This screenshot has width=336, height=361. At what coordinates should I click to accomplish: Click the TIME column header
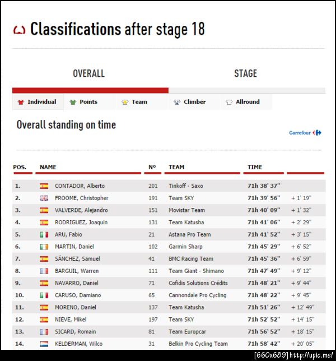point(255,167)
